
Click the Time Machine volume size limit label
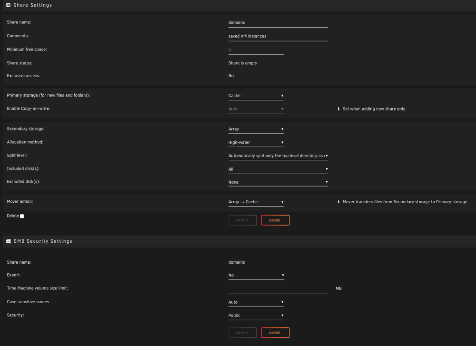[x=37, y=288]
